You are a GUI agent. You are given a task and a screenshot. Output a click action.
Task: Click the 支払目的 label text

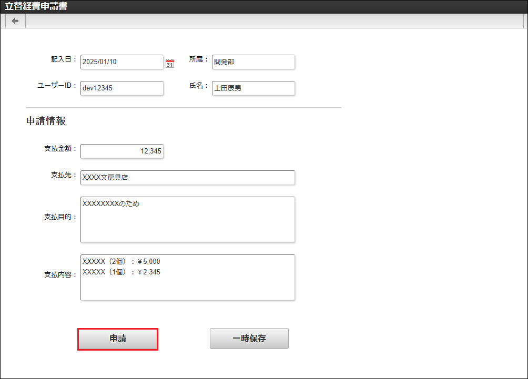pyautogui.click(x=60, y=217)
